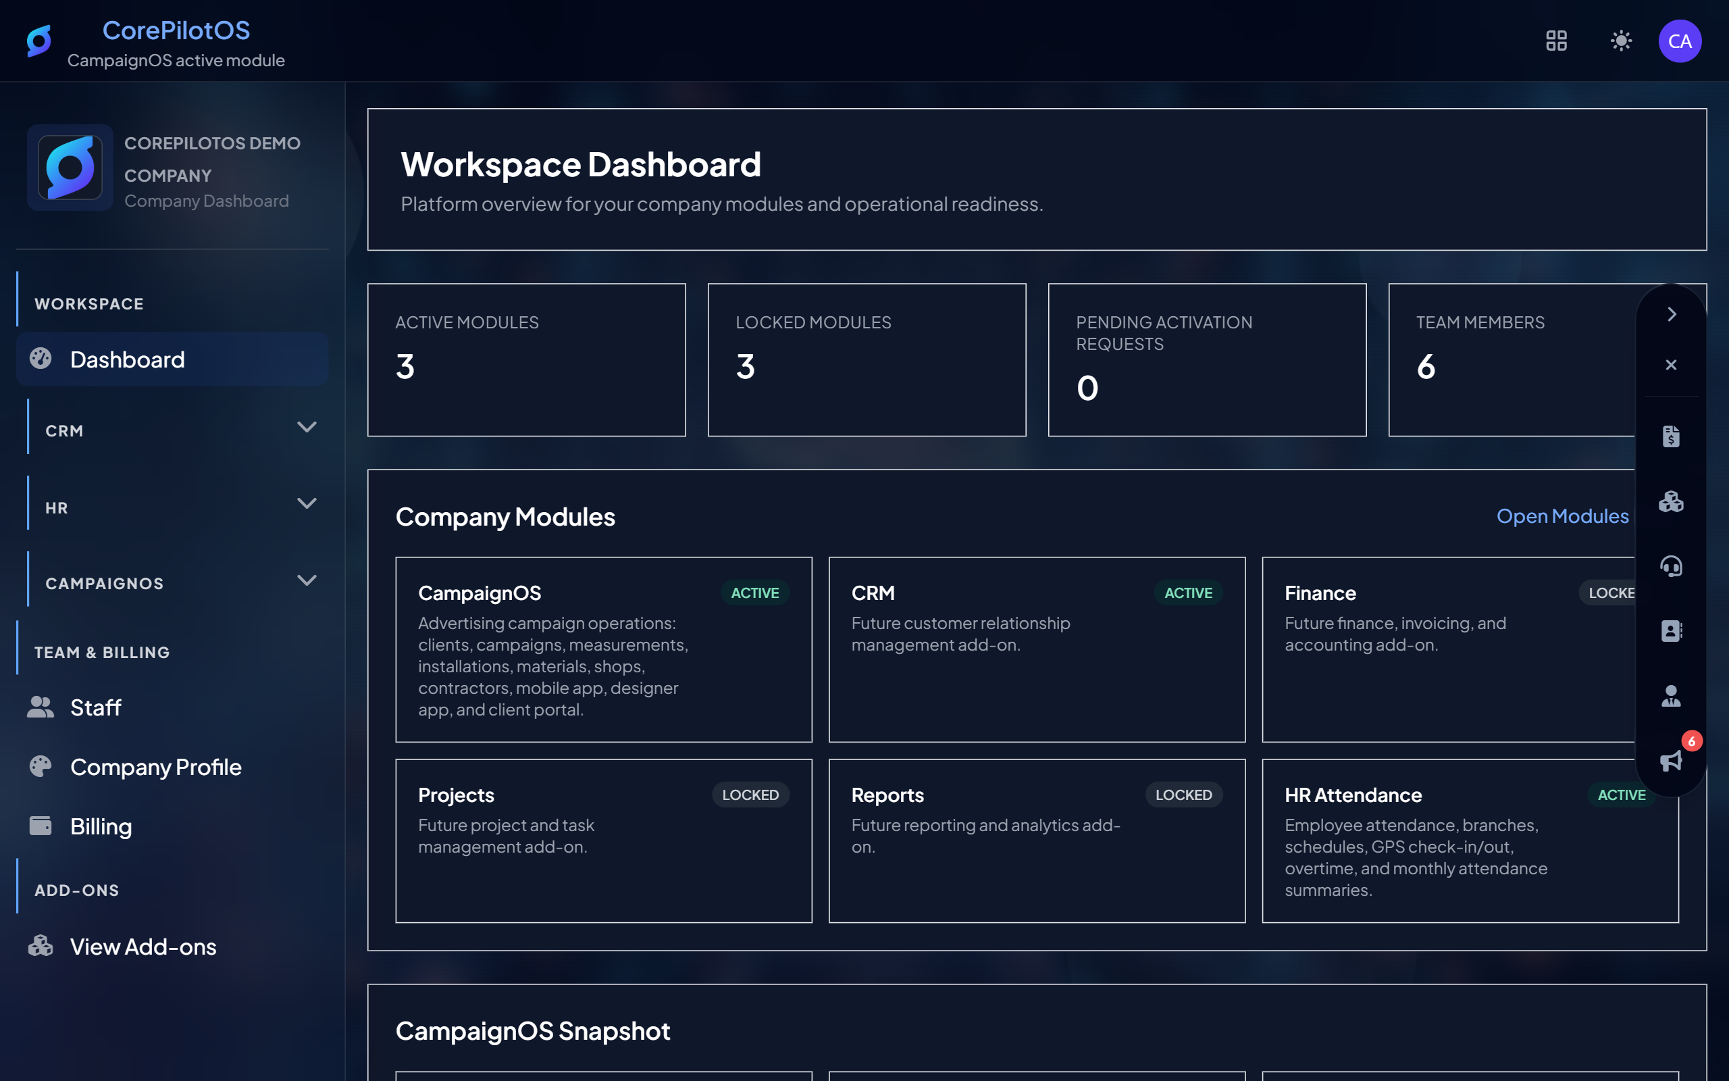Click the Company Profile palette icon
Screen dimensions: 1729x1081
41,766
